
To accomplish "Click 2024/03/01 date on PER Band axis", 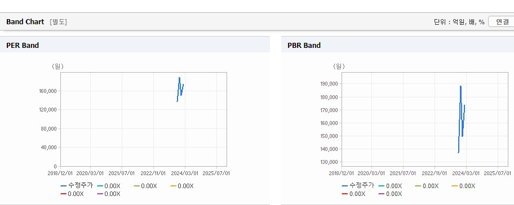I will (x=185, y=173).
